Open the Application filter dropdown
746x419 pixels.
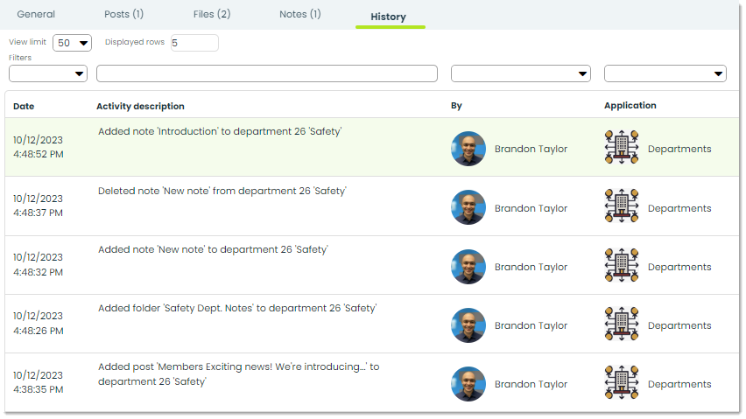tap(665, 73)
